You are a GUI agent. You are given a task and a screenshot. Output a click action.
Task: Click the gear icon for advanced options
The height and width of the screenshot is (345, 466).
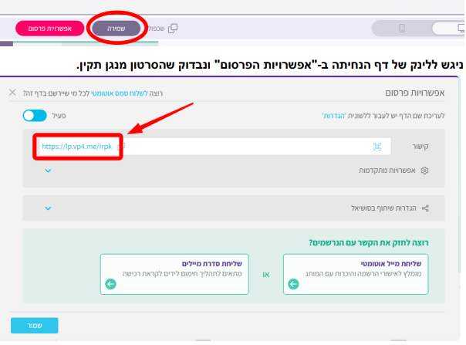pos(424,170)
